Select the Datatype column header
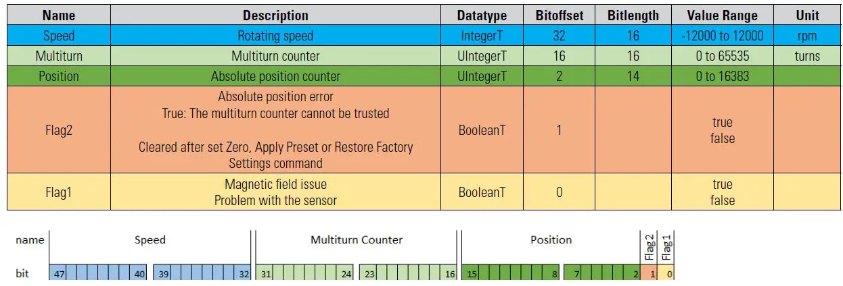The image size is (843, 286). point(482,16)
